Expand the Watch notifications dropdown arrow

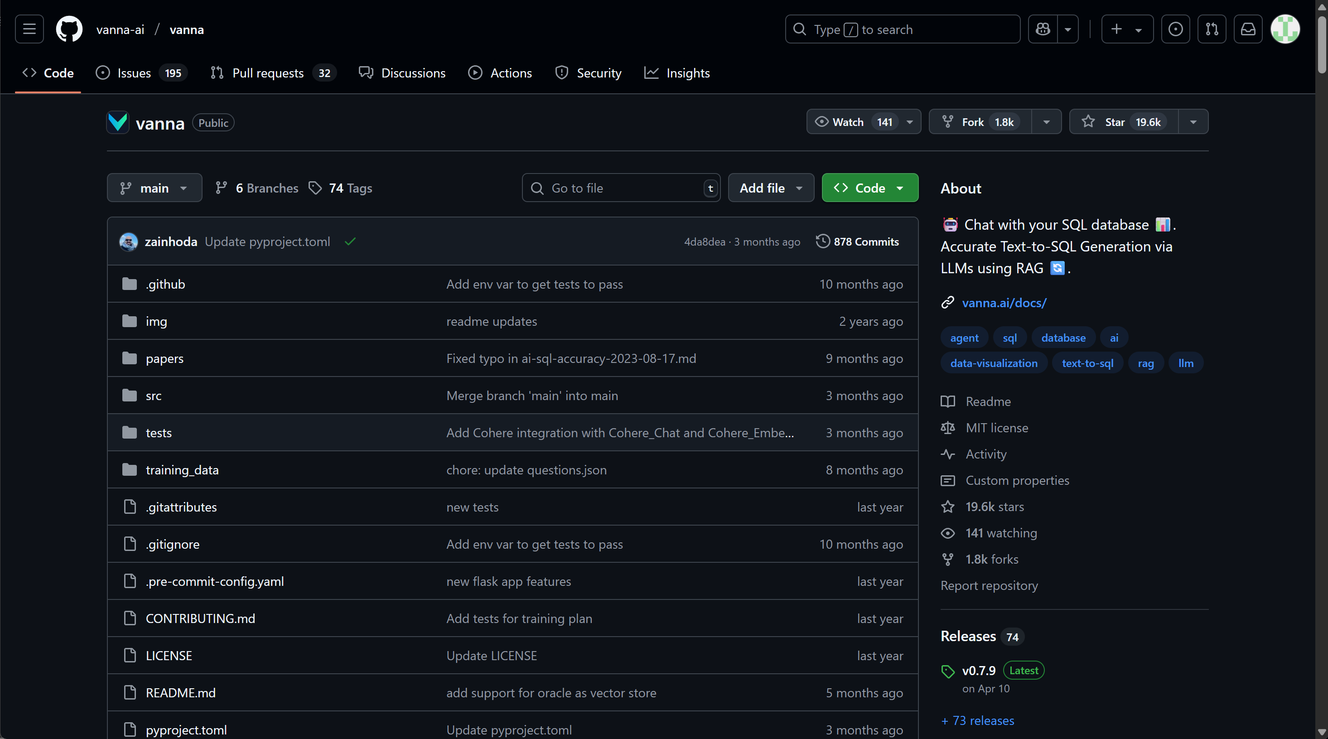(x=910, y=122)
